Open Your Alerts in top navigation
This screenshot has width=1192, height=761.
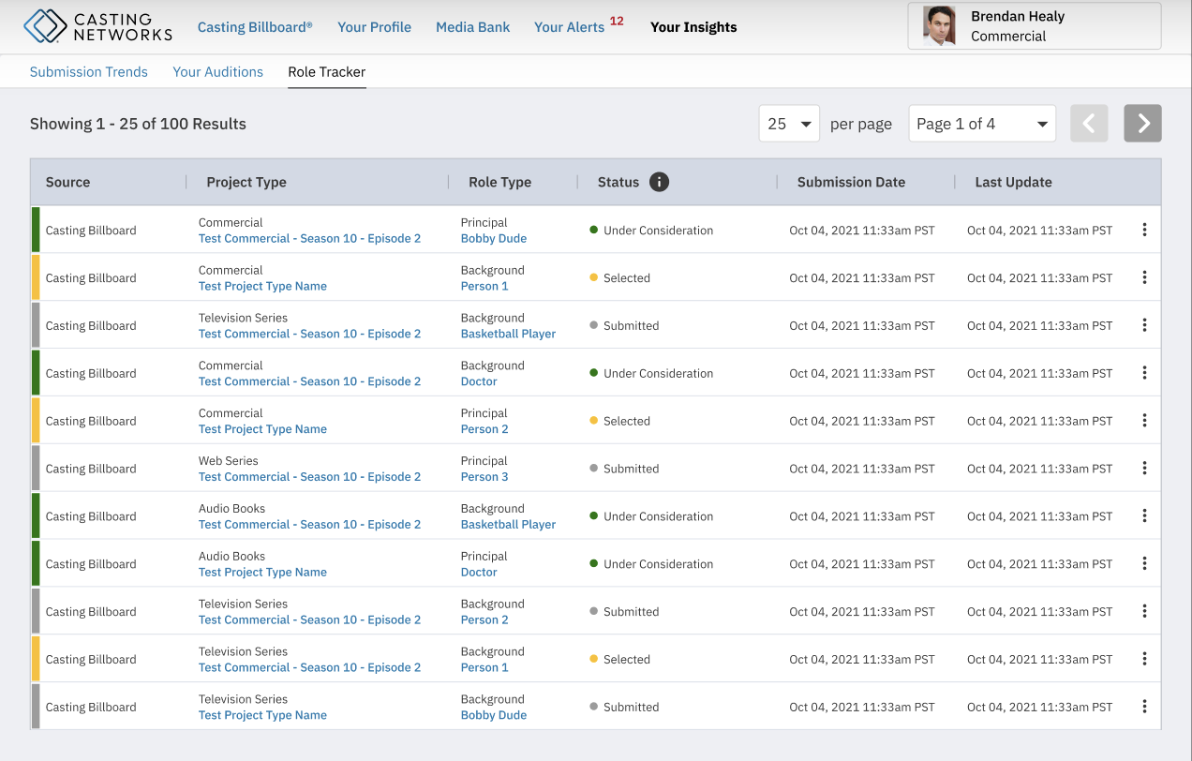(x=569, y=27)
